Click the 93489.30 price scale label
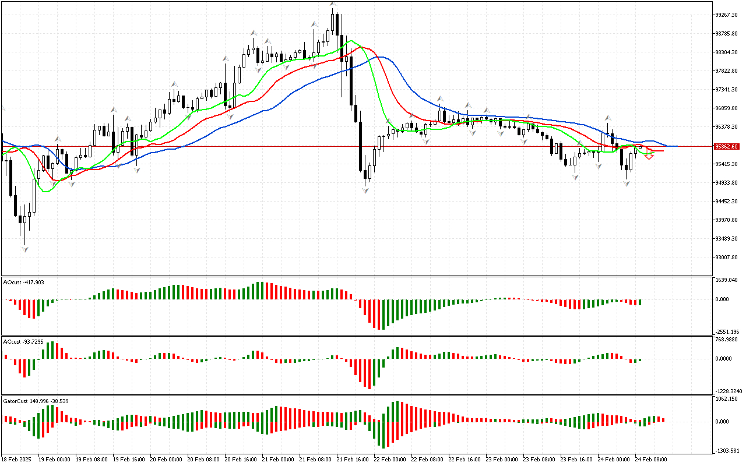This screenshot has width=746, height=466. pyautogui.click(x=727, y=239)
